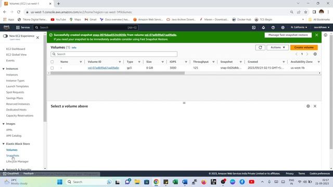Click the split panel resize handle

click(184, 103)
